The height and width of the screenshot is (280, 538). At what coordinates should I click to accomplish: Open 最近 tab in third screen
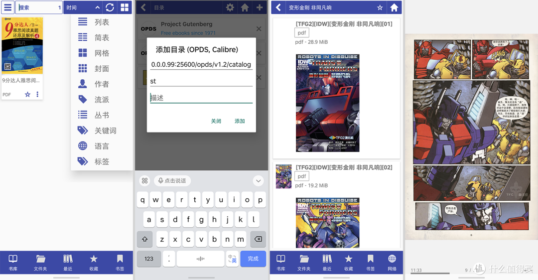point(327,263)
